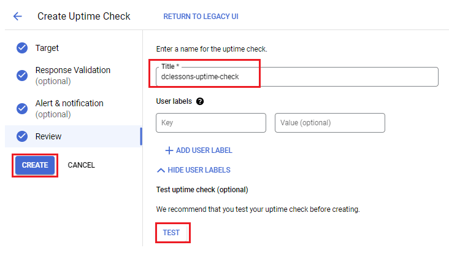449x269 pixels.
Task: Click the Return to Legacy UI link
Action: [x=201, y=17]
